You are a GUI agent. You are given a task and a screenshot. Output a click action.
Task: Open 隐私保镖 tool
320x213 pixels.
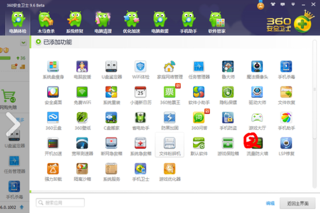click(x=228, y=95)
